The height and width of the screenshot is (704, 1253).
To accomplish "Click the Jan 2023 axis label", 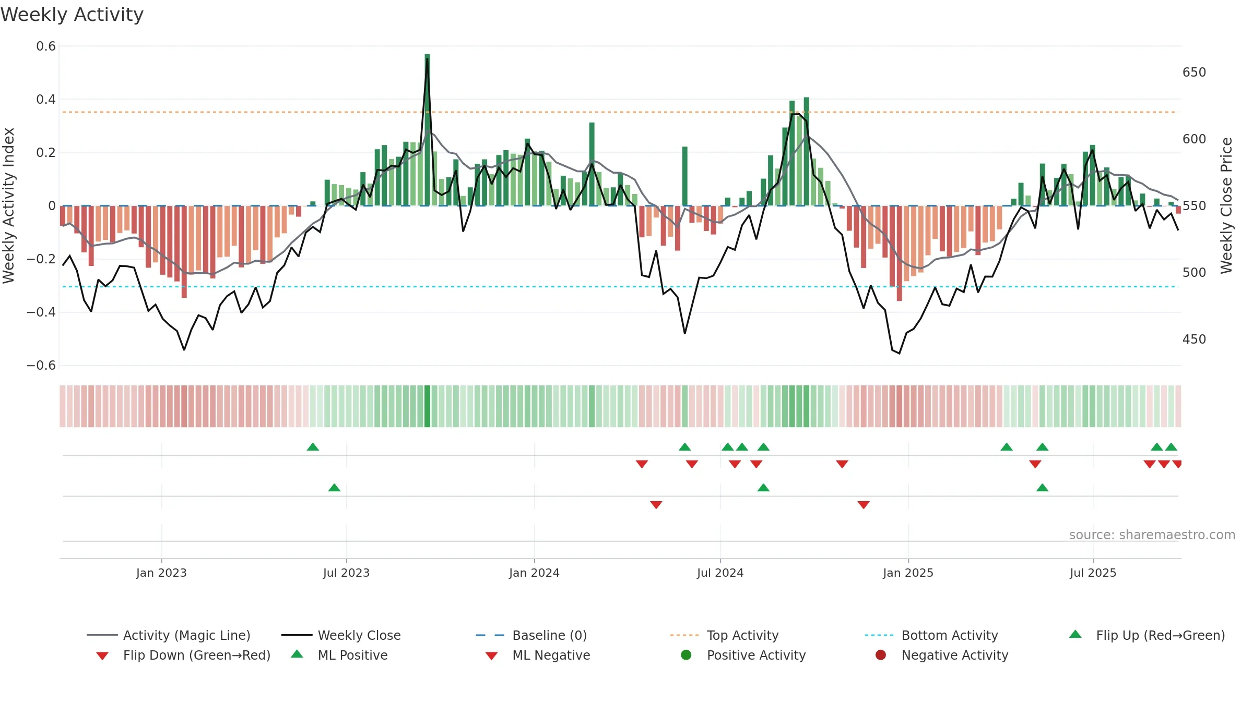I will coord(161,573).
